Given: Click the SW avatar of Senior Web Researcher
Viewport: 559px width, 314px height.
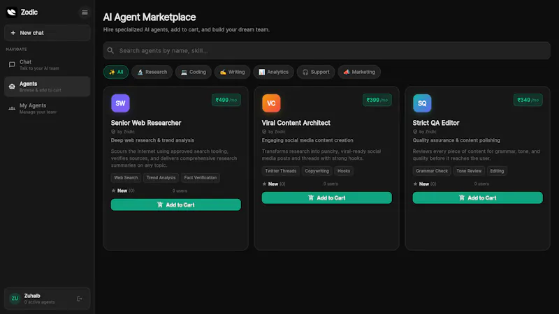Looking at the screenshot, I should point(120,103).
